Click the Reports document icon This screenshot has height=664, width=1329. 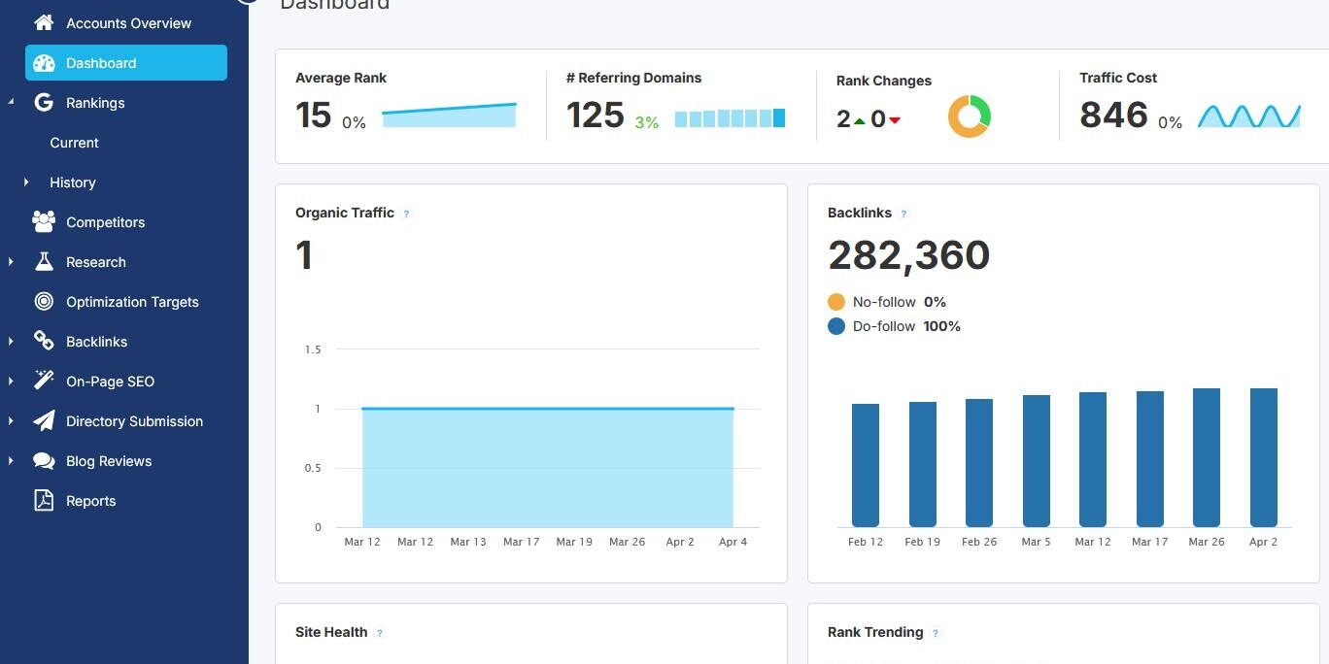click(x=43, y=500)
